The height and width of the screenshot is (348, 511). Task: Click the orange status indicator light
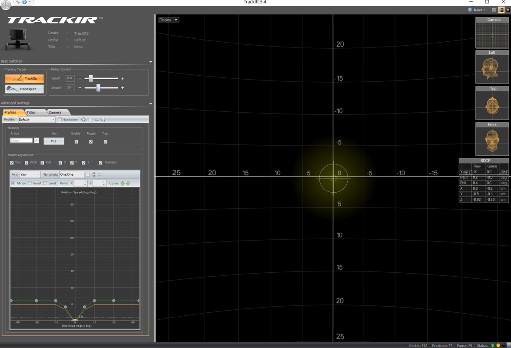498,345
